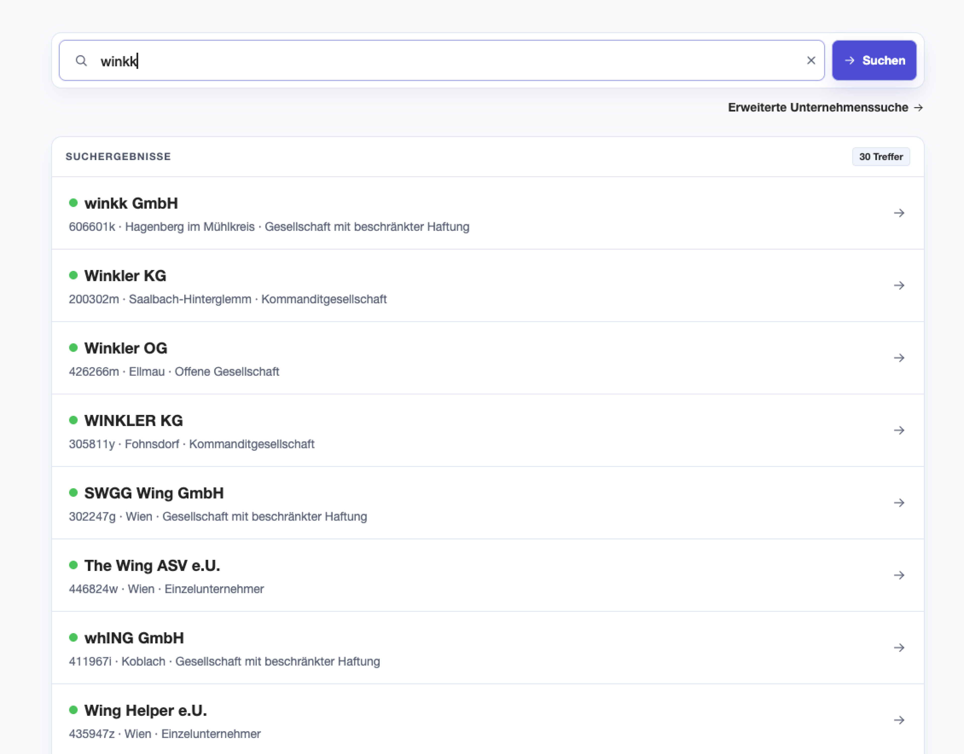
Task: Open the Wing Helper e.U. result
Action: [x=488, y=719]
